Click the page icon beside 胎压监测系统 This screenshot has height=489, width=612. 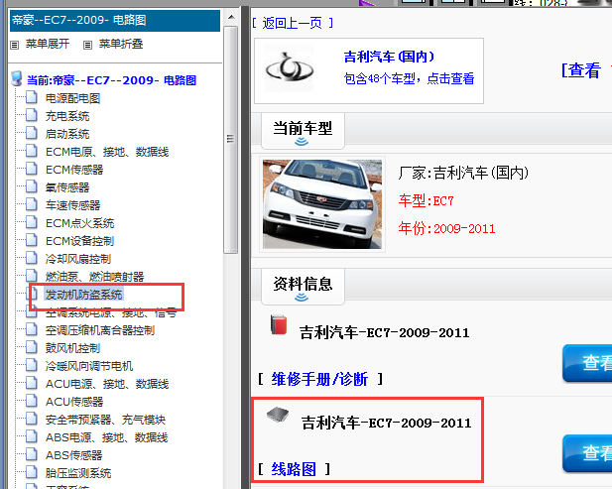click(32, 472)
